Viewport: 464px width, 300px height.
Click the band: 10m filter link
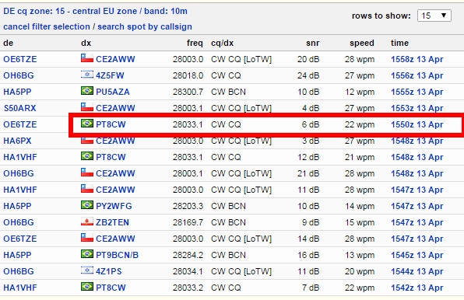[x=166, y=11]
